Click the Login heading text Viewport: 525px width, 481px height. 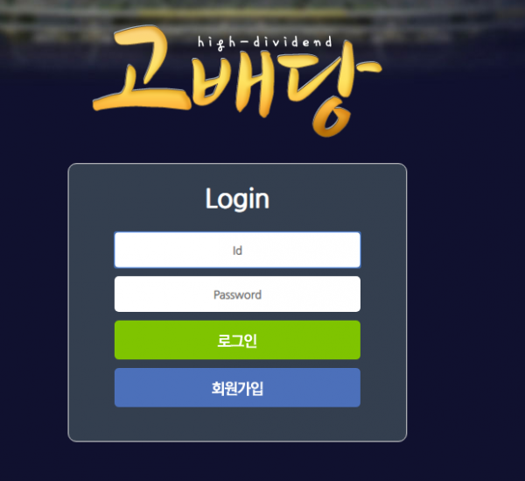[237, 199]
